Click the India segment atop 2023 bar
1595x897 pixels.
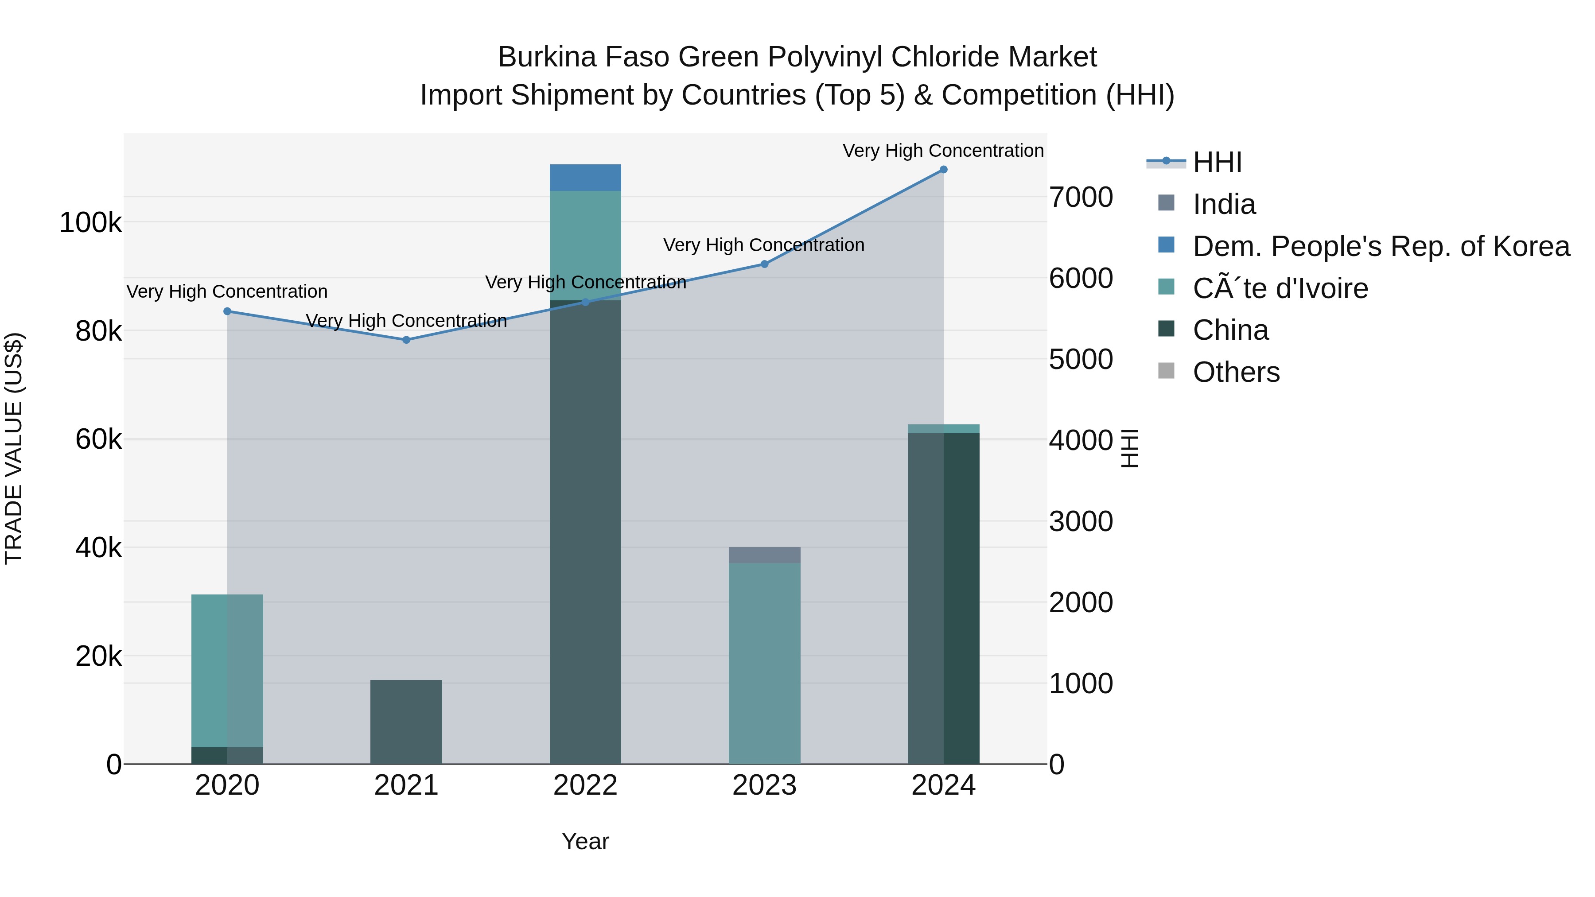(764, 555)
